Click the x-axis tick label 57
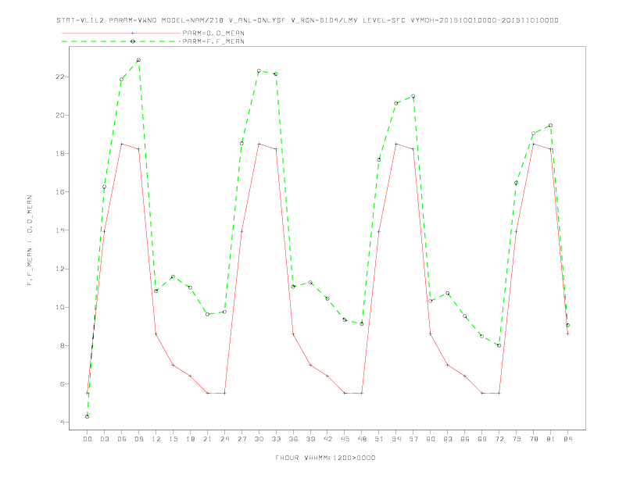619x478 pixels. tap(413, 439)
